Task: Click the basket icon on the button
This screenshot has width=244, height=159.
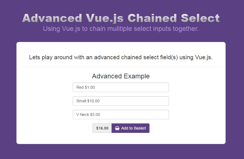Action: click(117, 128)
